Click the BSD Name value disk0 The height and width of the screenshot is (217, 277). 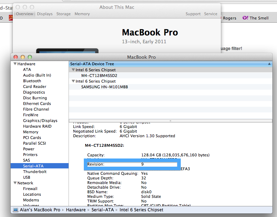point(146,192)
